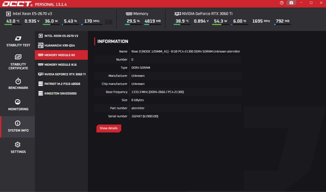Select the System Info icon
This screenshot has width=326, height=192.
click(x=18, y=123)
